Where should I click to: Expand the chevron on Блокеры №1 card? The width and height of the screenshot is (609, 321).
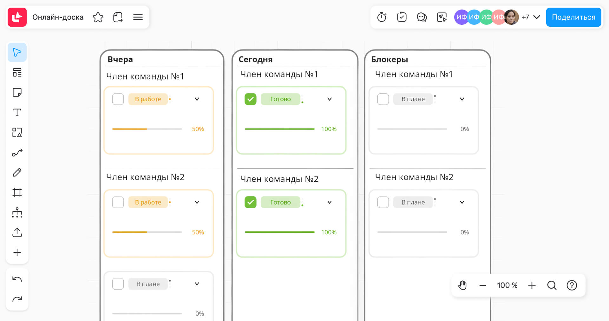(462, 99)
